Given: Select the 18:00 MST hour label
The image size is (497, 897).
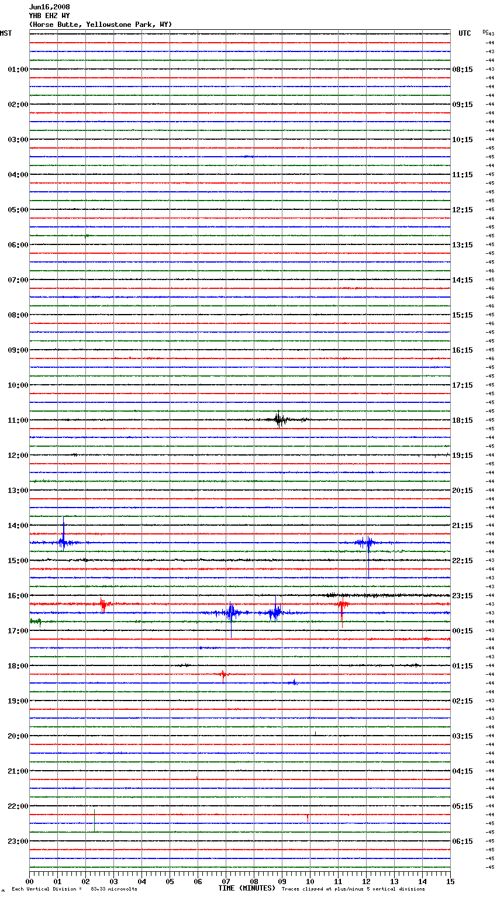Looking at the screenshot, I should coord(18,666).
